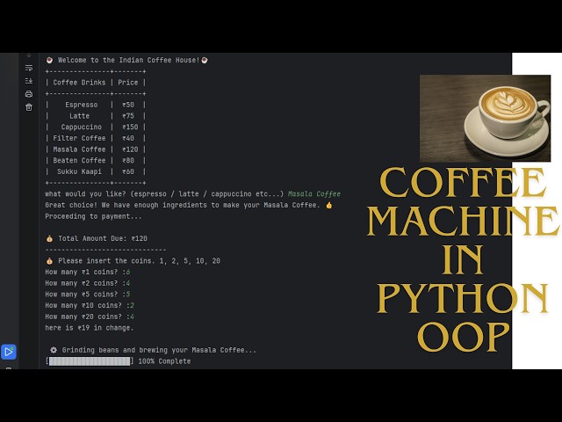The image size is (562, 422).
Task: Click the Sukku Kaapi row name
Action: tap(79, 171)
